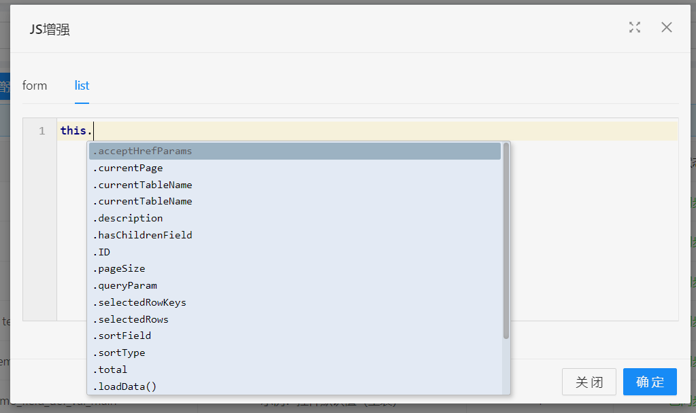Click line number 1 in editor gutter
The width and height of the screenshot is (696, 413).
coord(42,130)
